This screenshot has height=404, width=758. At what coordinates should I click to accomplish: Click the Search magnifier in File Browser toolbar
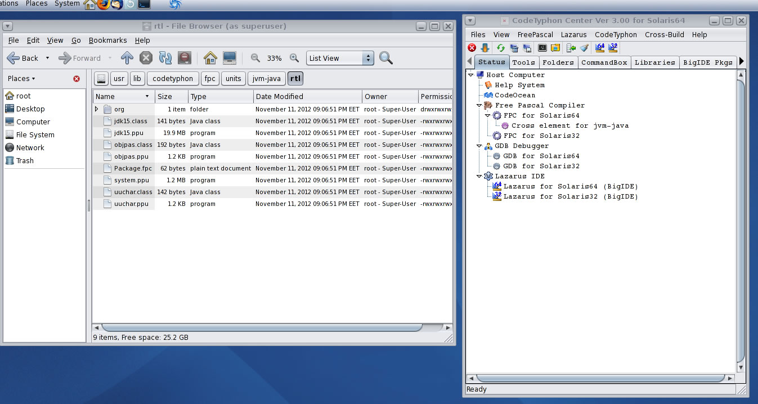[385, 58]
